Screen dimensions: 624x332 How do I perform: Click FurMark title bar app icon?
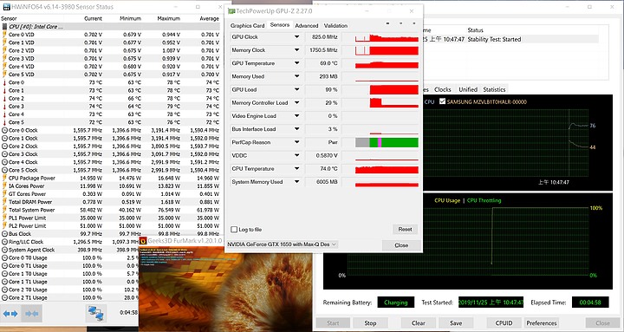(x=143, y=240)
